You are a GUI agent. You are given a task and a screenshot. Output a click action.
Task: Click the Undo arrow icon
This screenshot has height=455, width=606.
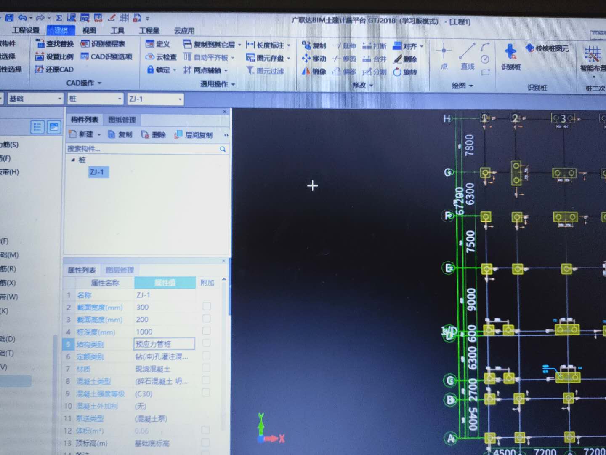pos(22,18)
